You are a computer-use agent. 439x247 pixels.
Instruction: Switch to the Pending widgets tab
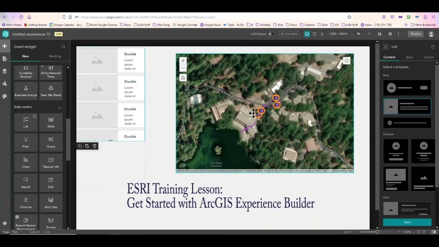tap(55, 56)
